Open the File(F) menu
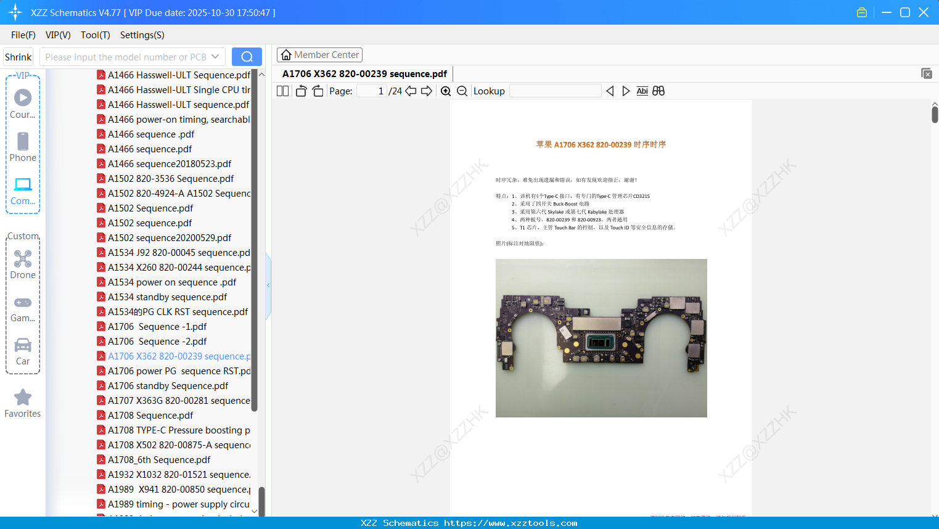The image size is (939, 529). click(x=23, y=35)
